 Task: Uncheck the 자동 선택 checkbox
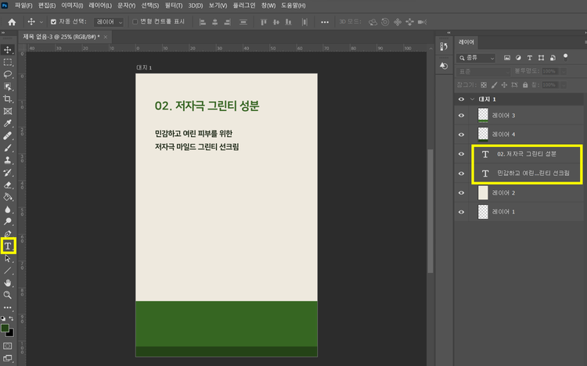[53, 22]
